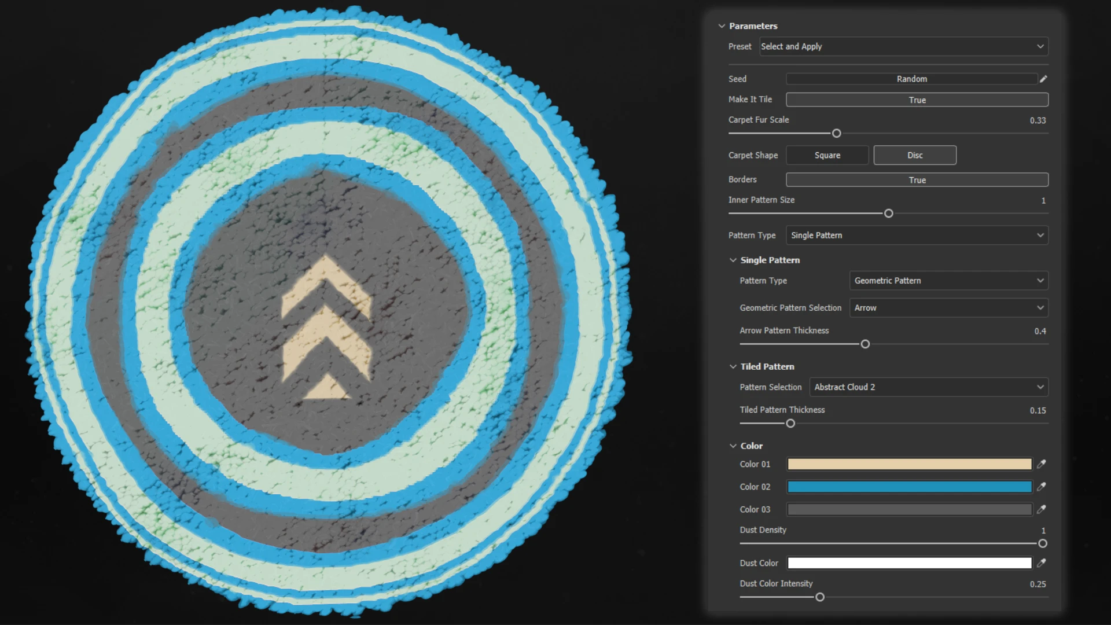Viewport: 1111px width, 625px height.
Task: Click the Arrow Pattern Thickness value 0.4
Action: (1040, 331)
